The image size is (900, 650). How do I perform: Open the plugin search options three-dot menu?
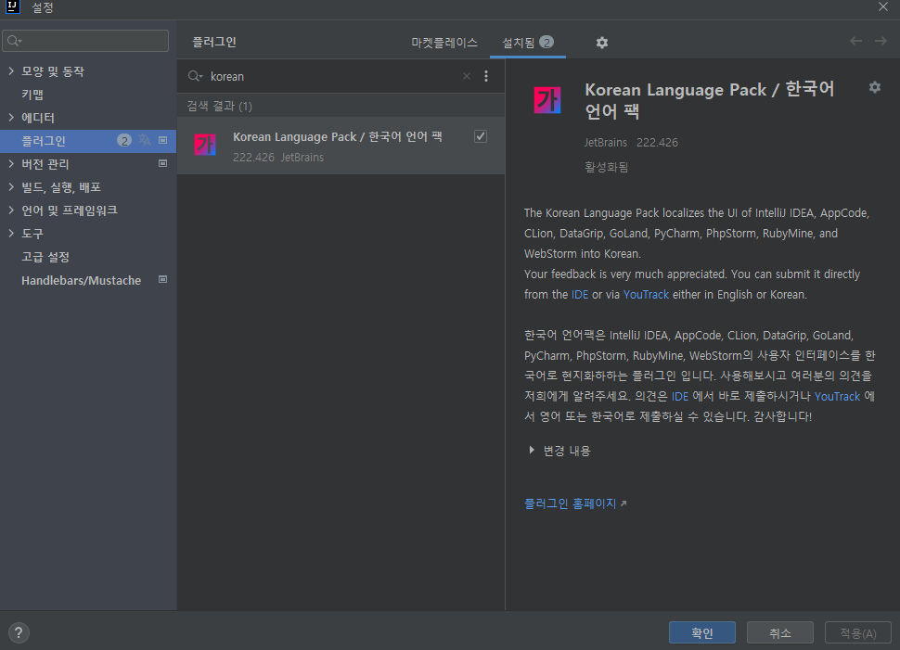(x=486, y=76)
